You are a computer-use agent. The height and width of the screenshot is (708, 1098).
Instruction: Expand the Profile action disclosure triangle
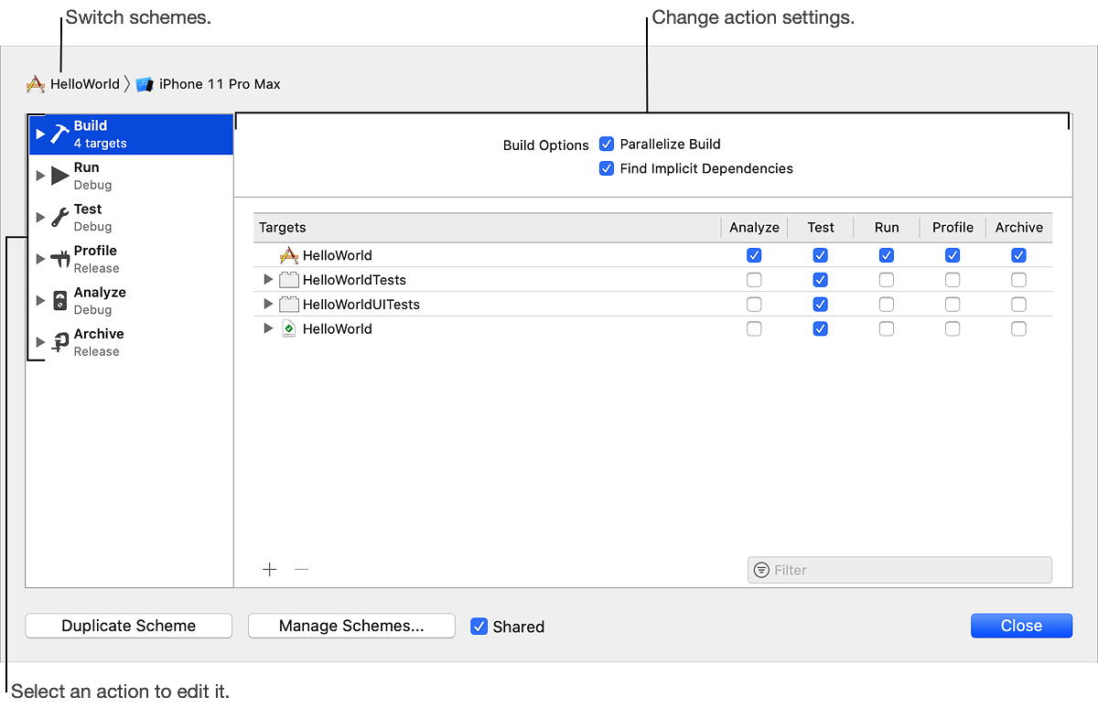pos(40,259)
